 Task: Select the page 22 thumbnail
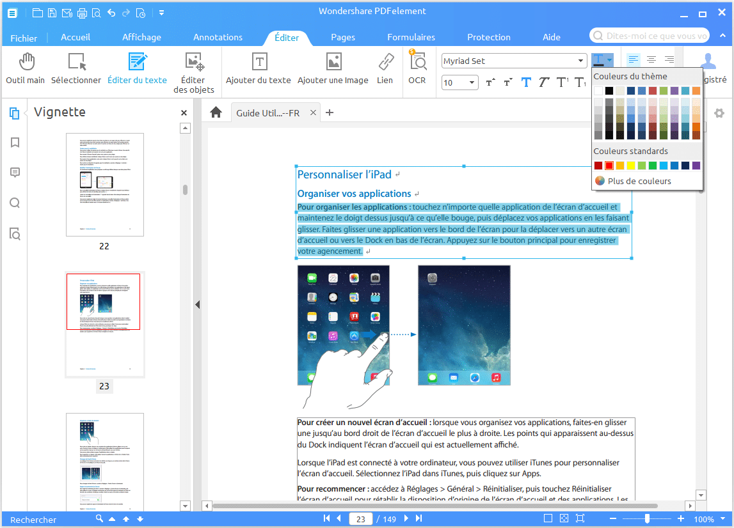pos(105,185)
